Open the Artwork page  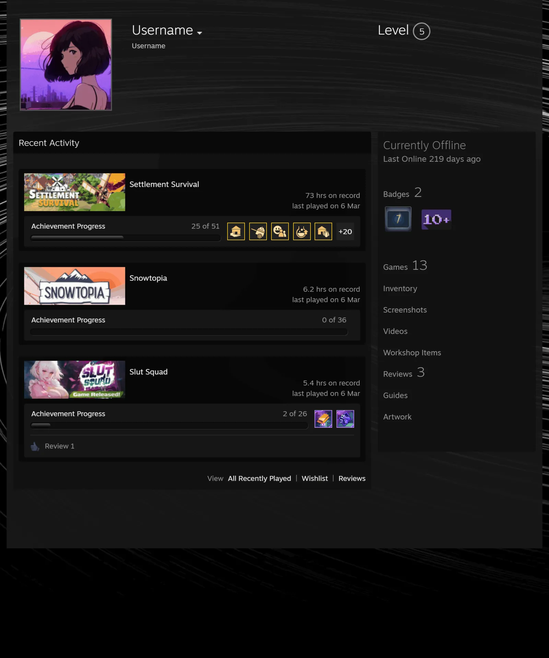tap(397, 417)
